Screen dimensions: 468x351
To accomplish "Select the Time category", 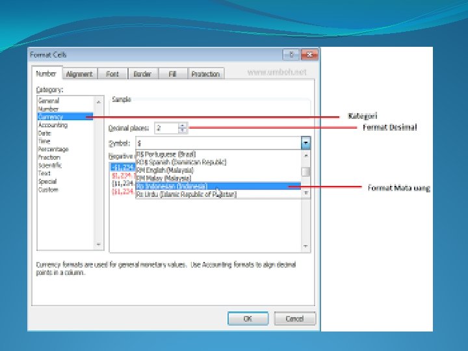I will click(x=66, y=141).
